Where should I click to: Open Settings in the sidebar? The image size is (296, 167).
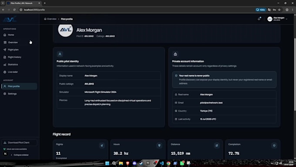click(x=19, y=94)
